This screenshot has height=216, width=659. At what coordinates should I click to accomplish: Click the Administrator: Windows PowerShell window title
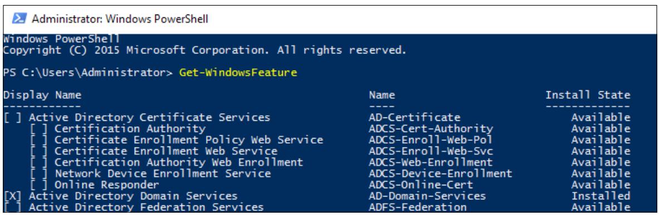tap(120, 19)
